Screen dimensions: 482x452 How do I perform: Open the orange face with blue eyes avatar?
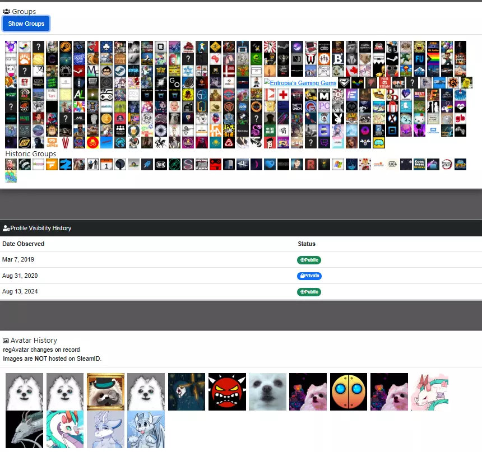click(349, 392)
